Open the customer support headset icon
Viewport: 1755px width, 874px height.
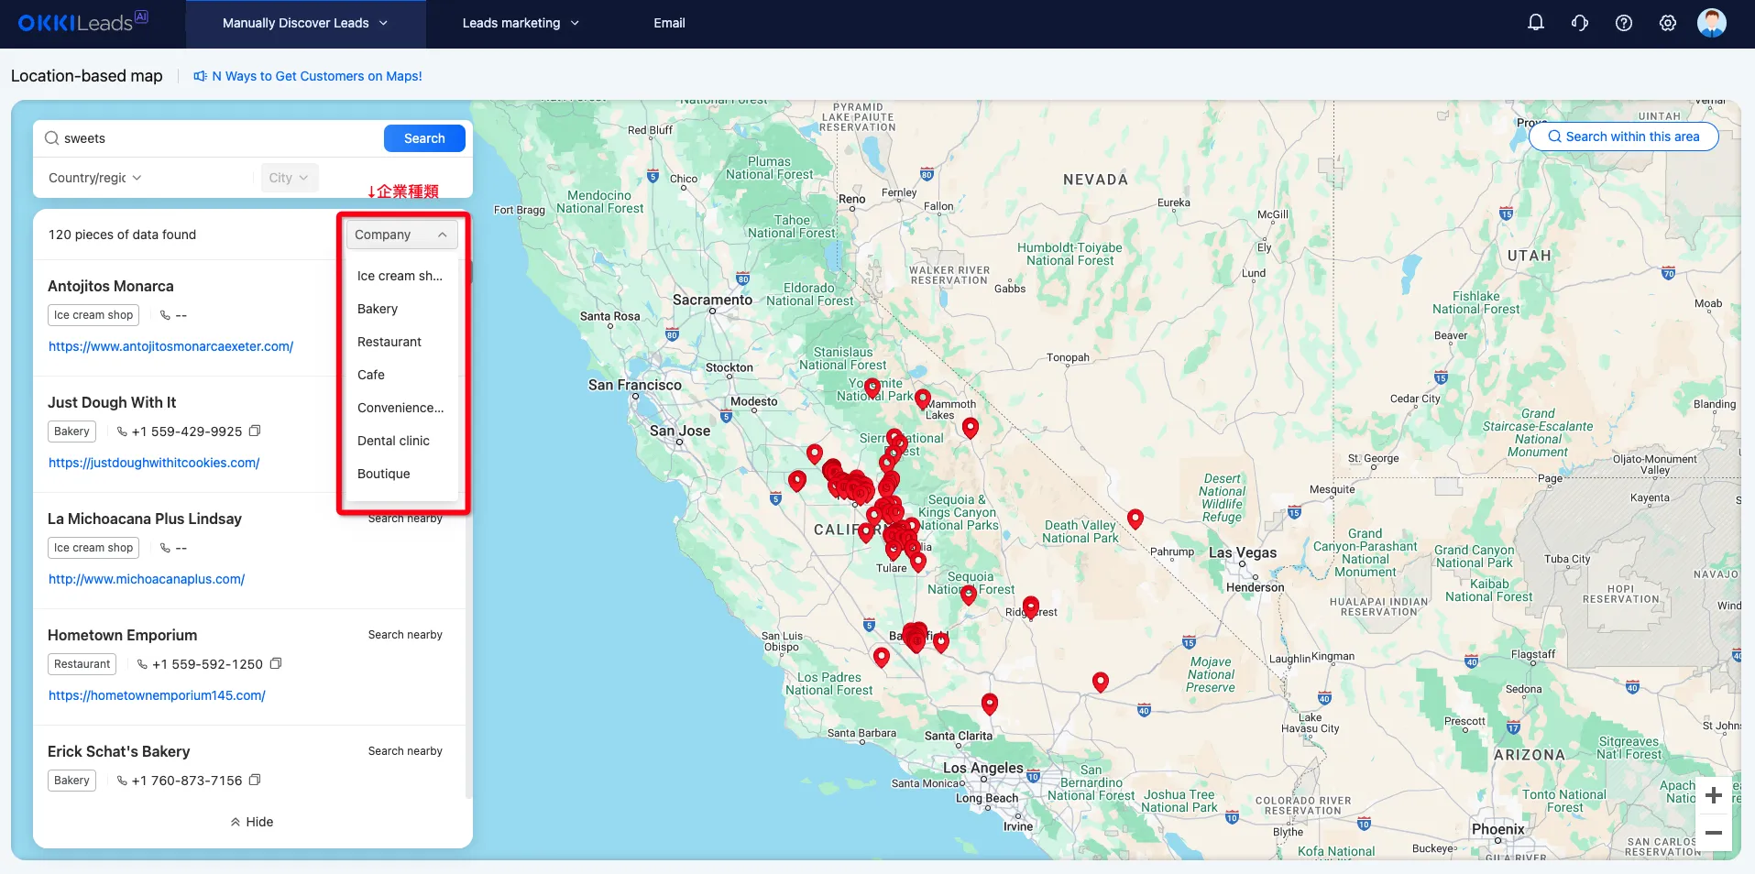tap(1580, 23)
